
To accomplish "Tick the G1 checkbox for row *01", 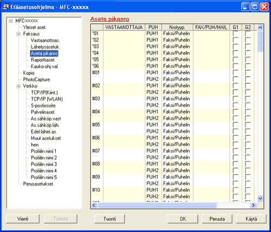I will pos(235,34).
